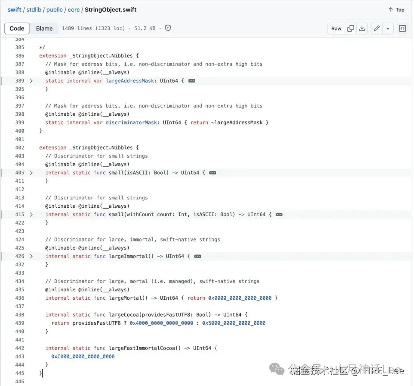Open core folder breadcrumb link

click(74, 10)
